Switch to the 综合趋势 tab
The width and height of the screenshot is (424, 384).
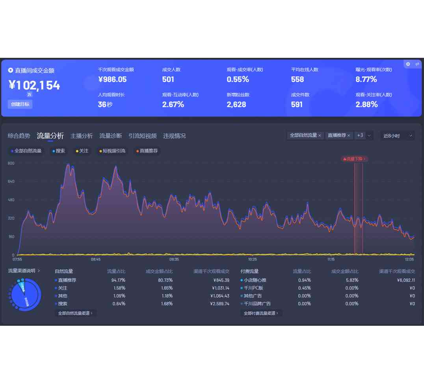point(19,136)
